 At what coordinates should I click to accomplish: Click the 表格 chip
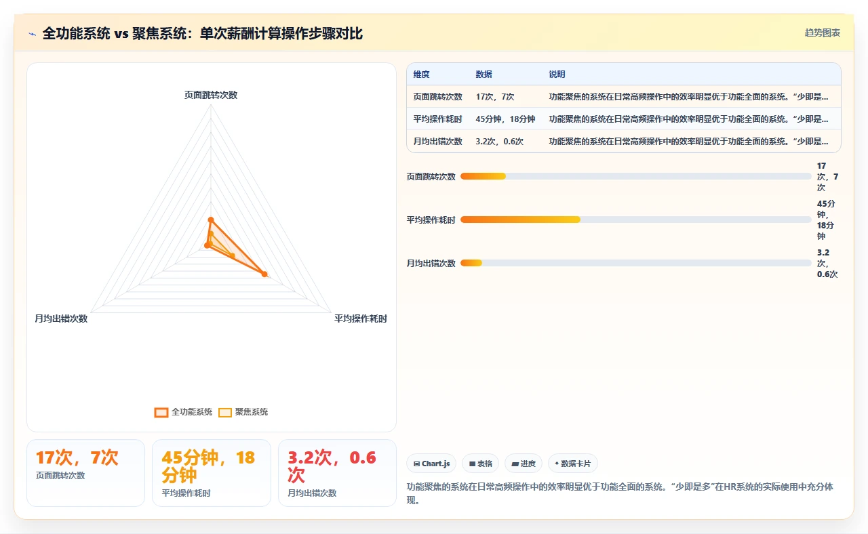coord(480,464)
